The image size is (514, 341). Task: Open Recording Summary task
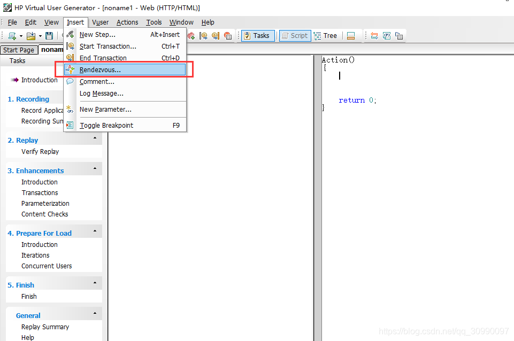coord(42,121)
